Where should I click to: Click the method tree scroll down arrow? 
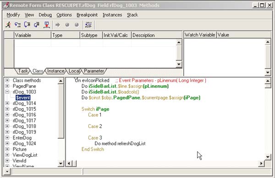click(60, 163)
